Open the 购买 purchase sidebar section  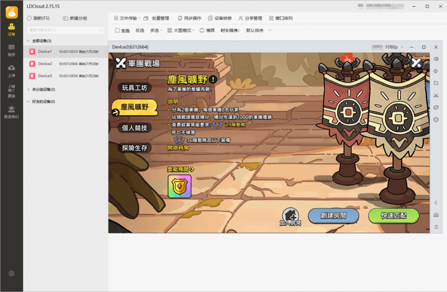point(11,50)
